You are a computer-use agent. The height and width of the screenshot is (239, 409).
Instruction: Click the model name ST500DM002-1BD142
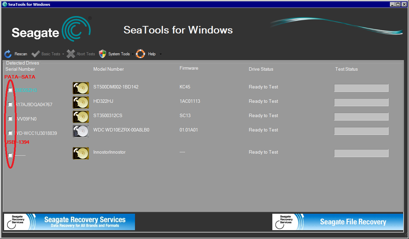coord(116,87)
